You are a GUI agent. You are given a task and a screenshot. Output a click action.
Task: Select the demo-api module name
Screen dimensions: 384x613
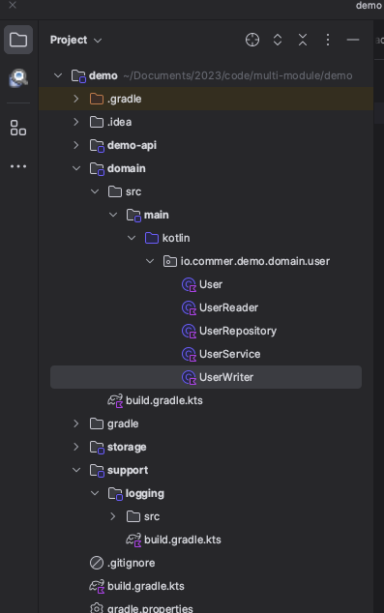click(132, 145)
